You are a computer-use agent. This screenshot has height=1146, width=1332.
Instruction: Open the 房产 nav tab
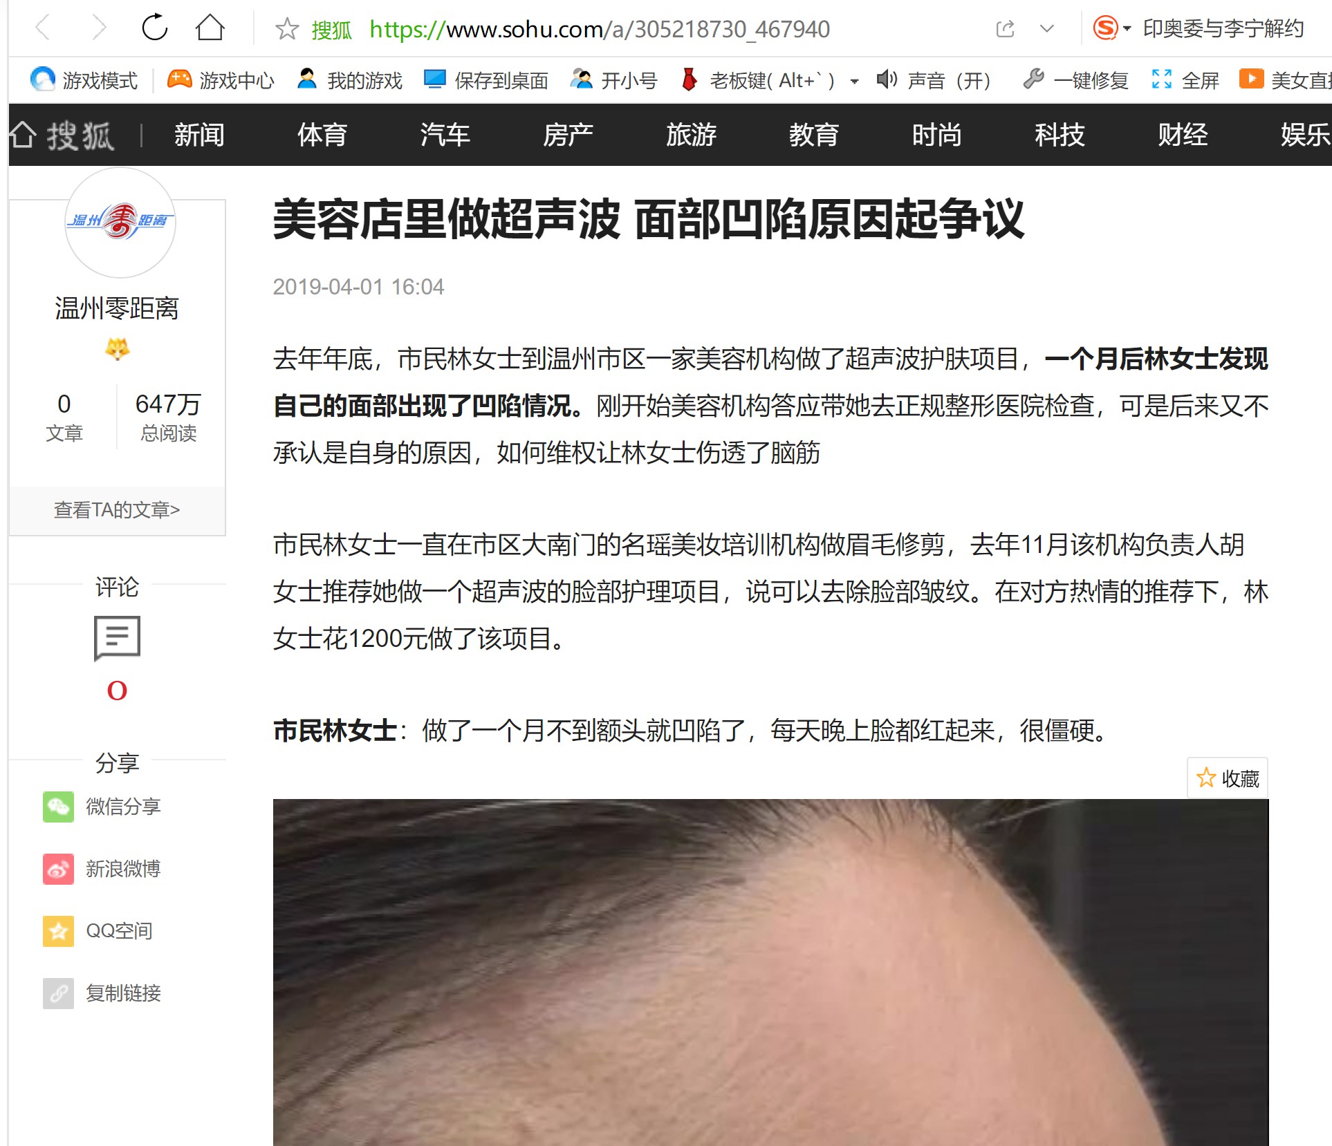coord(568,135)
